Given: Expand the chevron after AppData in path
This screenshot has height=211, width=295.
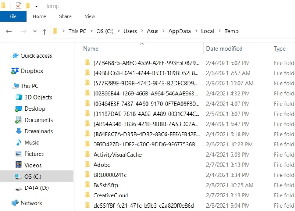Looking at the screenshot, I should pyautogui.click(x=196, y=31).
